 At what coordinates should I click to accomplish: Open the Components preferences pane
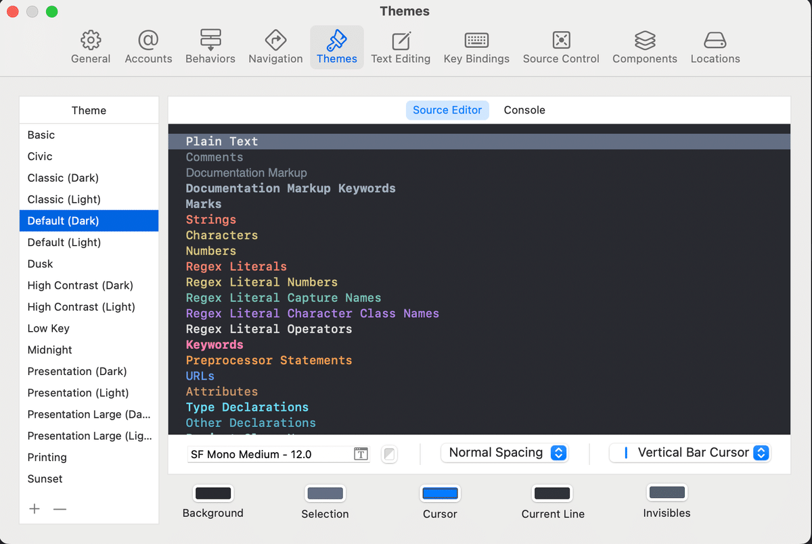(x=644, y=46)
